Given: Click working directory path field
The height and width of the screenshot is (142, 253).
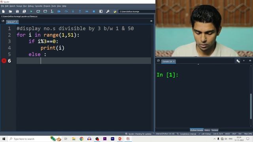Looking at the screenshot, I should (137, 11).
